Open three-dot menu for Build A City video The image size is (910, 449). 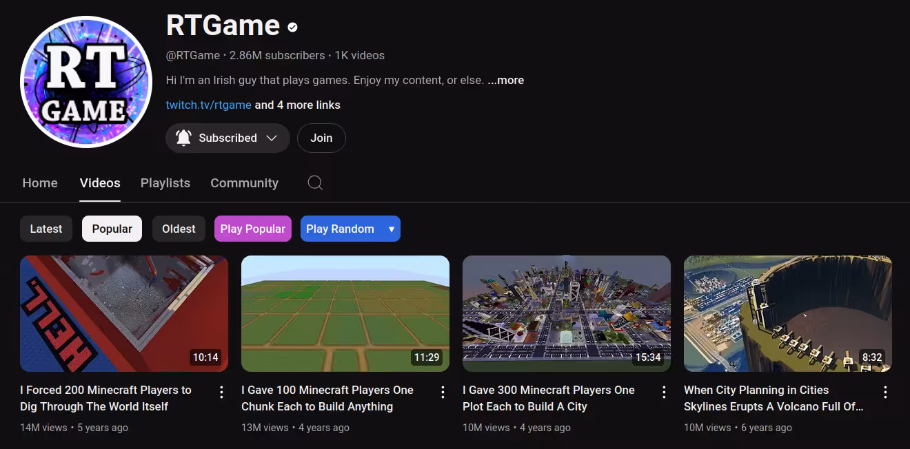[664, 392]
